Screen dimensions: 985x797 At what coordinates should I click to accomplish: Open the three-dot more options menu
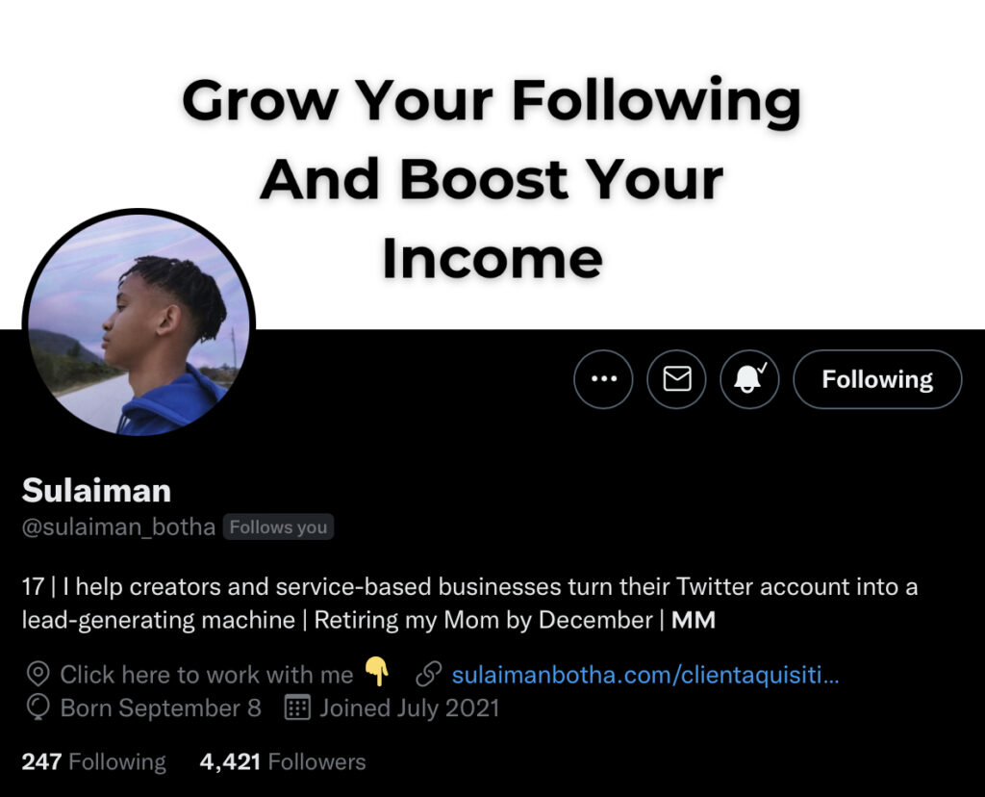pyautogui.click(x=603, y=379)
